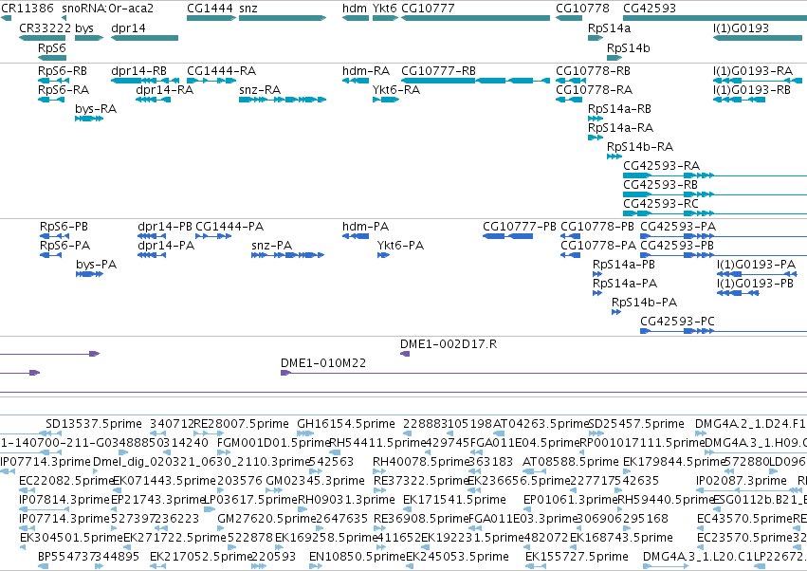This screenshot has width=807, height=571.
Task: Click the snz-RA transcript label
Action: tap(260, 89)
